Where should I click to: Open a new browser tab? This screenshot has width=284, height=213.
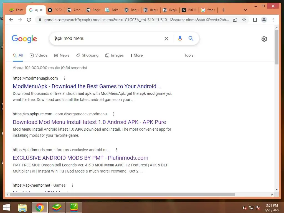point(224,10)
